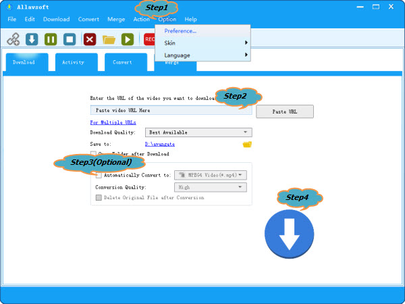Open output folder toolbar icon
The width and height of the screenshot is (405, 304).
click(x=109, y=40)
